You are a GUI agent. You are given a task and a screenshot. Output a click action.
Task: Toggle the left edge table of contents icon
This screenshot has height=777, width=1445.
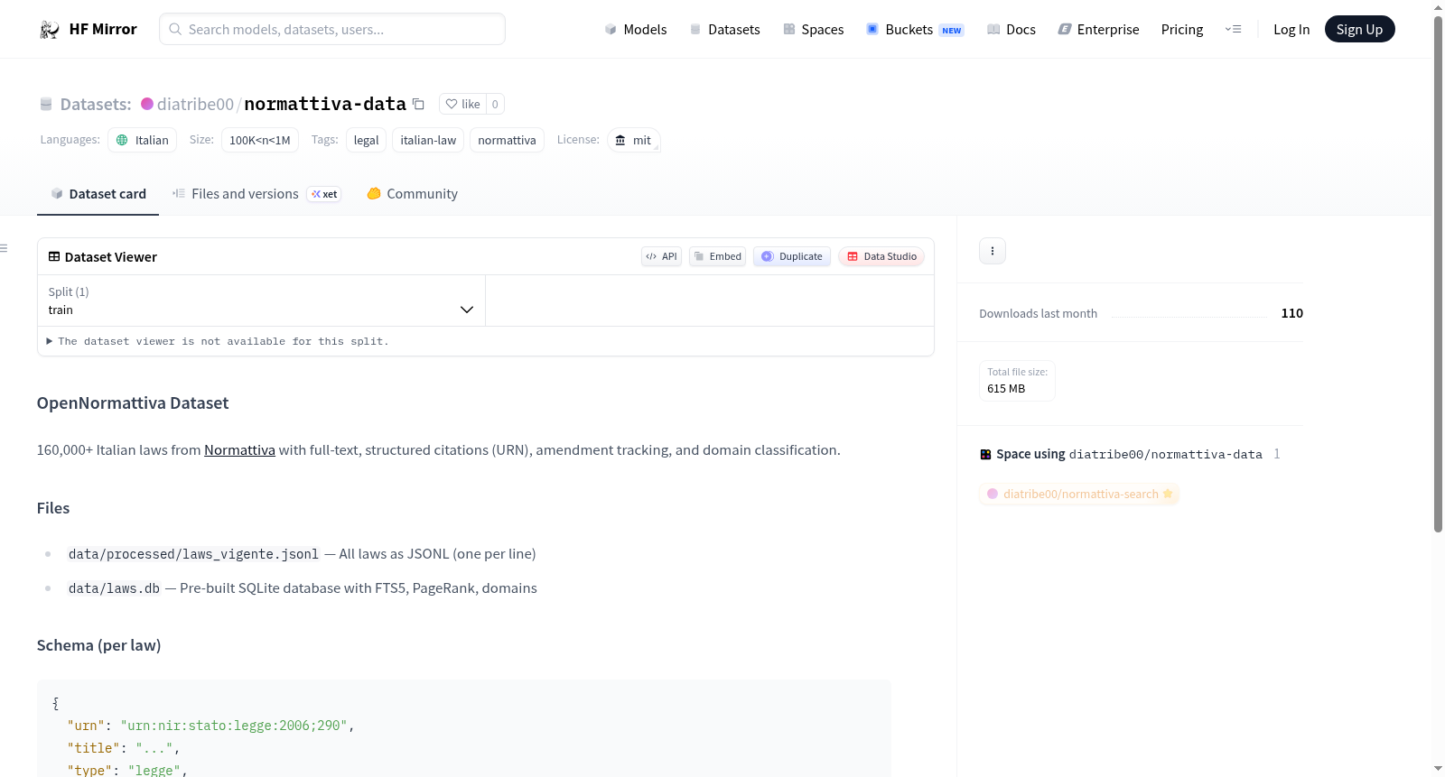4,248
